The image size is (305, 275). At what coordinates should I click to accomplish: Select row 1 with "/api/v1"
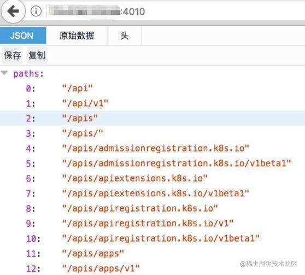pos(152,103)
